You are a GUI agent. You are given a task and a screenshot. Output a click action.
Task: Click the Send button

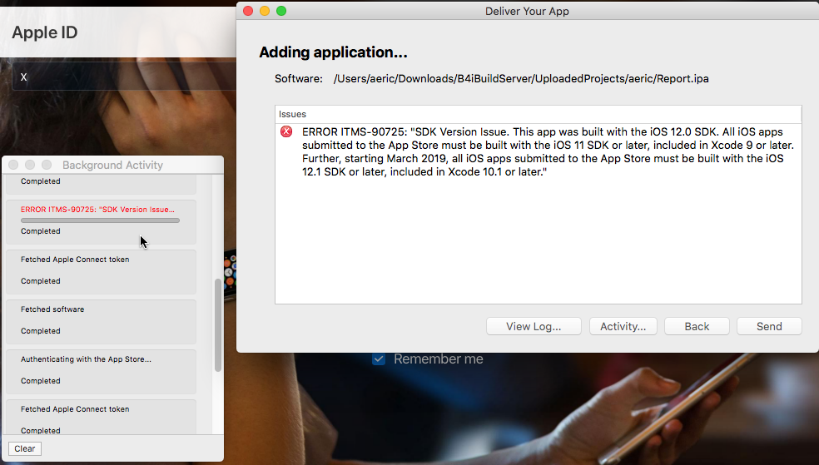pyautogui.click(x=769, y=326)
